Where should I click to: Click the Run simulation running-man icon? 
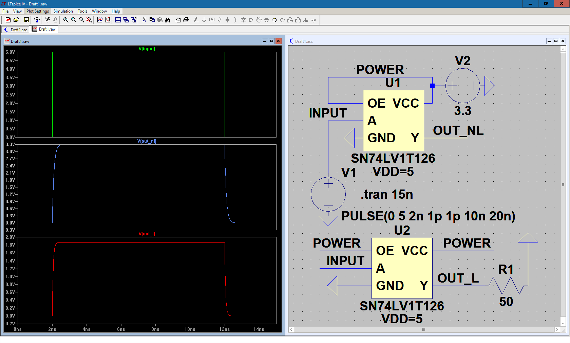pos(47,20)
